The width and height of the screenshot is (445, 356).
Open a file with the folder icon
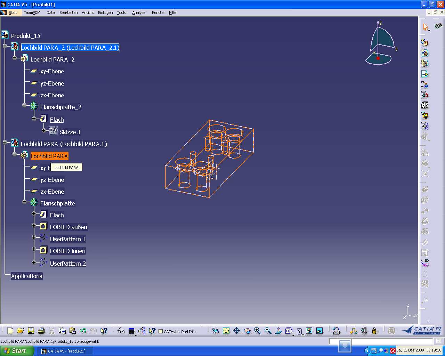(x=20, y=331)
